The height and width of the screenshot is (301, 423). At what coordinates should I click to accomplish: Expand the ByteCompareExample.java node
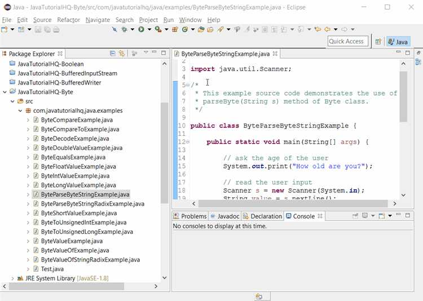click(x=28, y=120)
